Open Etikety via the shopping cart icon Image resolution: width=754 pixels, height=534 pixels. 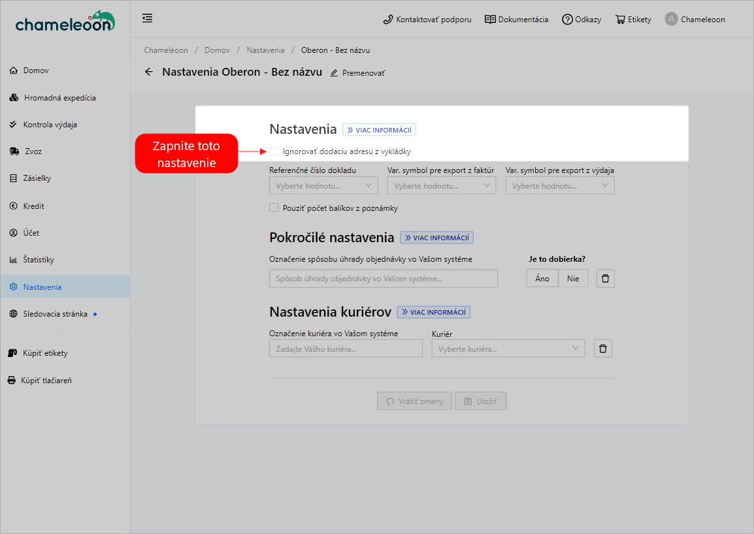pos(620,20)
